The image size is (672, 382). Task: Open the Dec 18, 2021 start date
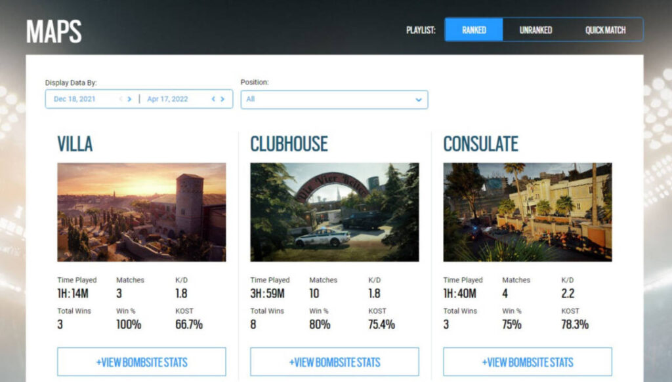pos(75,100)
